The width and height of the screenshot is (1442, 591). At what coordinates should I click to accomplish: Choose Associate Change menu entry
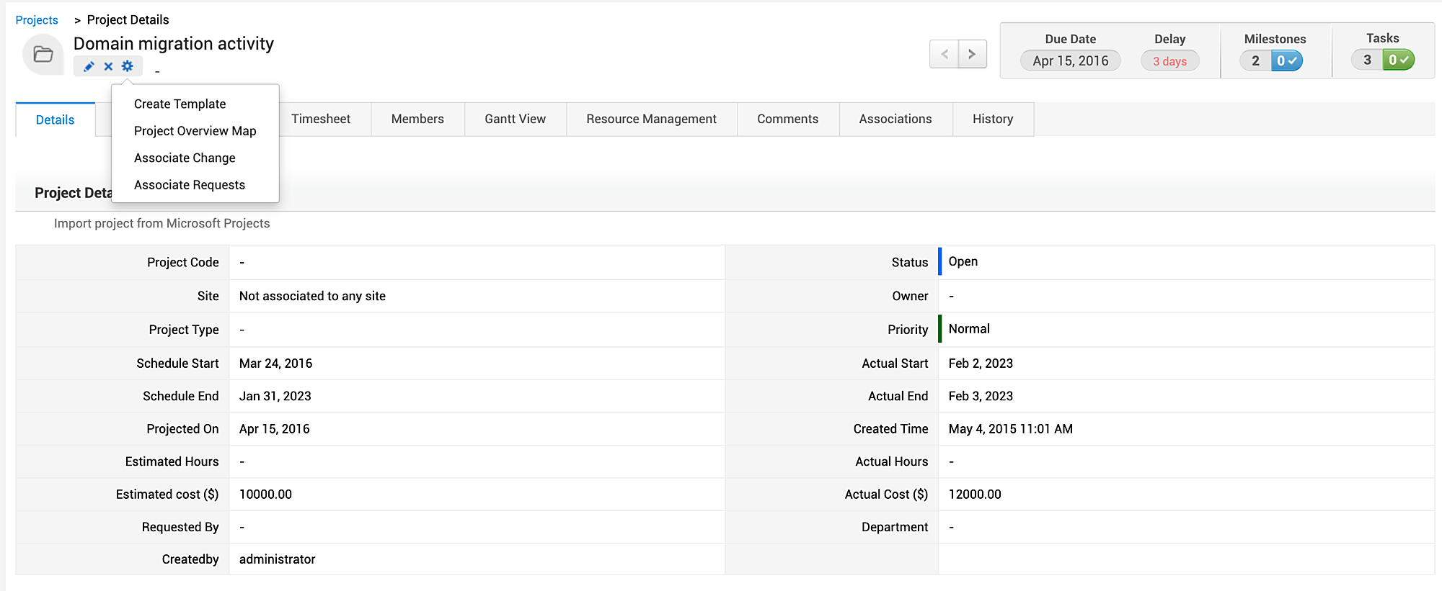(185, 158)
